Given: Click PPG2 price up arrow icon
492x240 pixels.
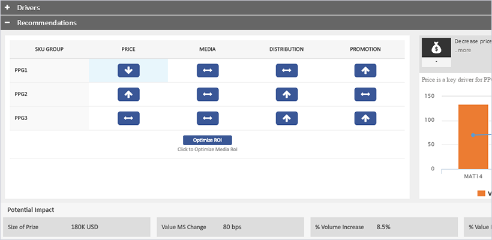Looking at the screenshot, I should tap(128, 94).
